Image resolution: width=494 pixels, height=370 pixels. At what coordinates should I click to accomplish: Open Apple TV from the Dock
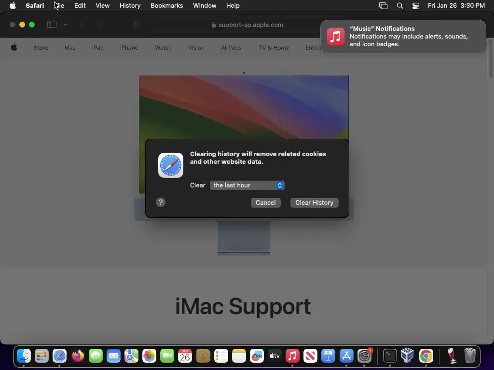click(x=274, y=356)
